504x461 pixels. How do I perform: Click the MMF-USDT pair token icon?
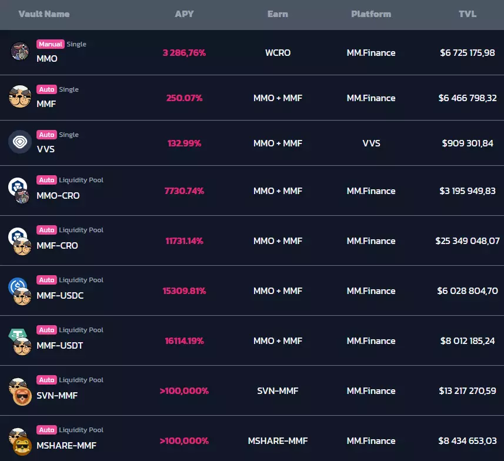(x=19, y=340)
